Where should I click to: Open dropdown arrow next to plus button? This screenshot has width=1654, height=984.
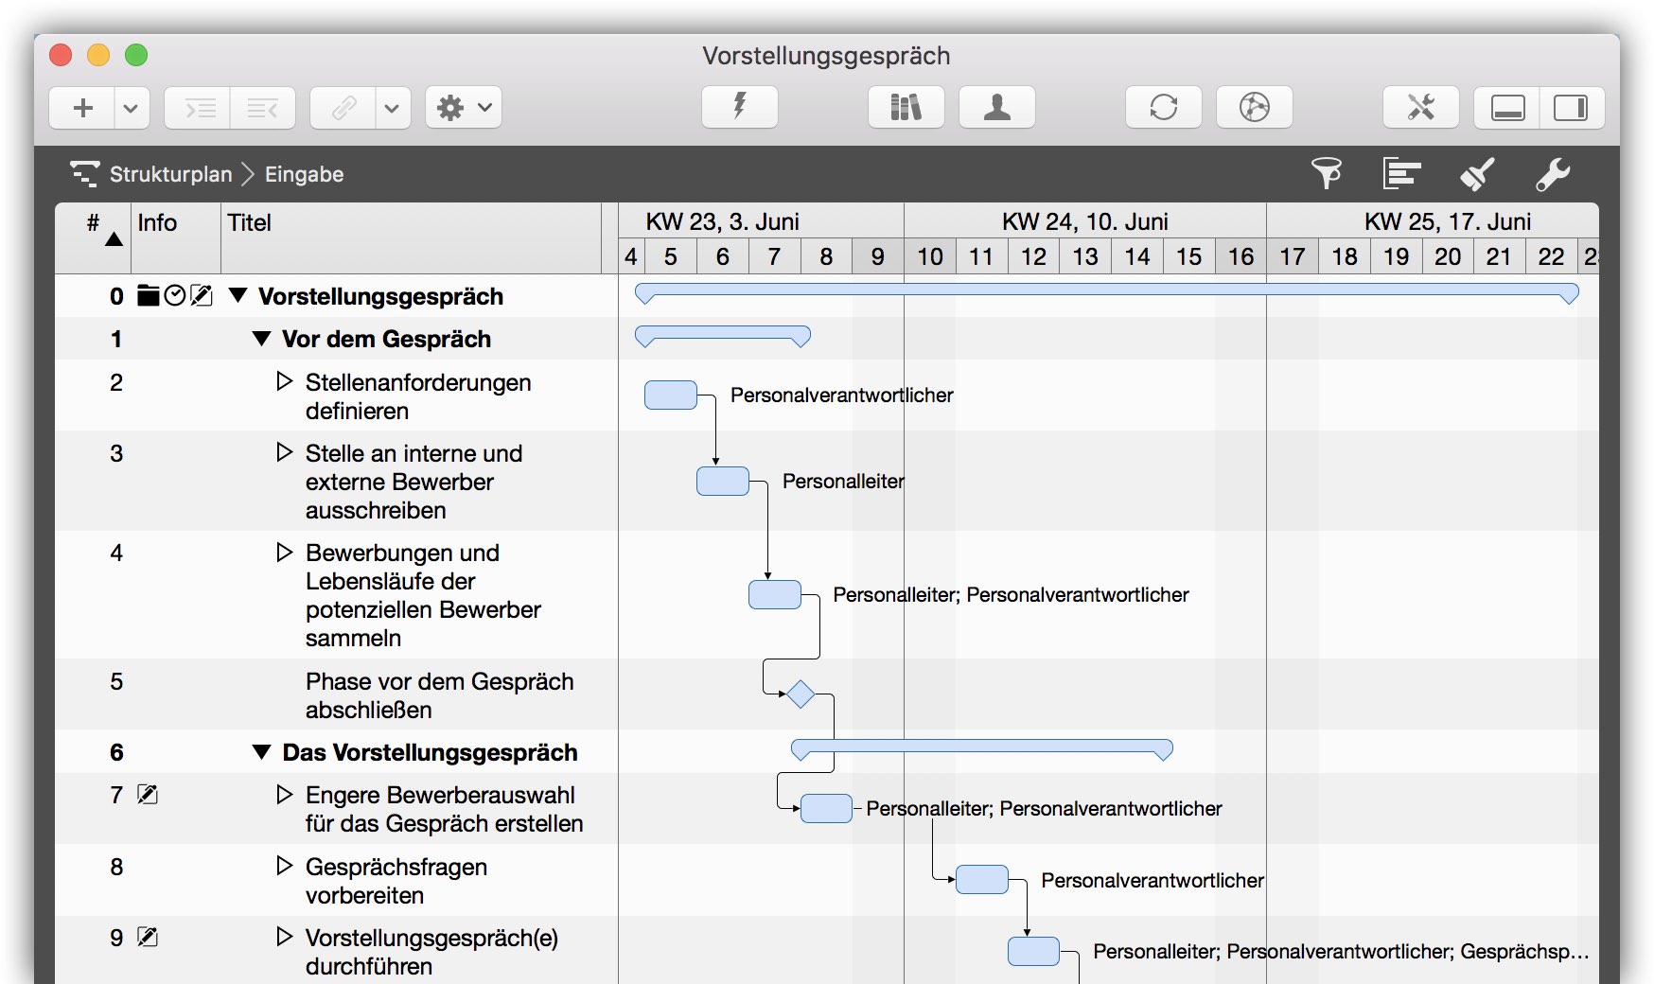pos(131,108)
